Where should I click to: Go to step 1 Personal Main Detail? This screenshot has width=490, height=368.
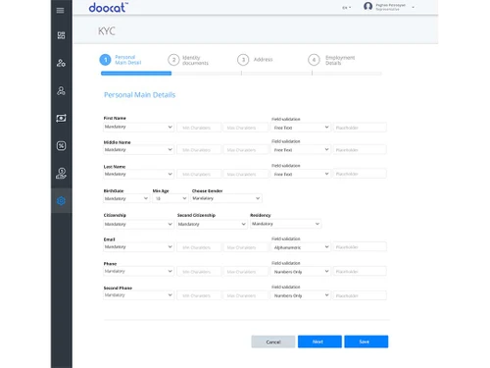121,60
